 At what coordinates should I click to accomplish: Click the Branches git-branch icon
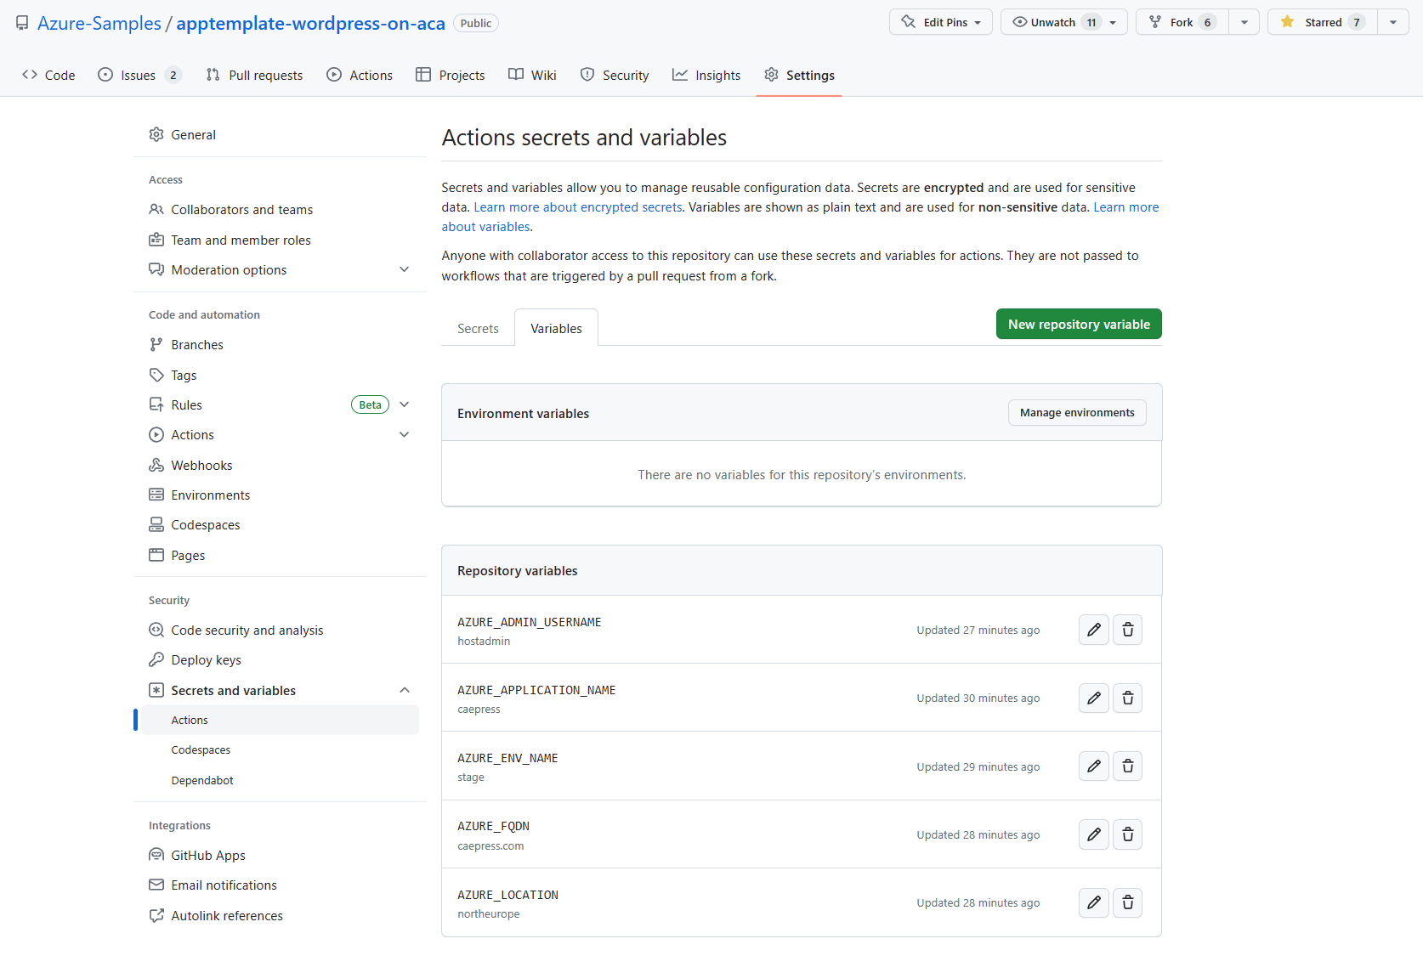click(x=156, y=344)
